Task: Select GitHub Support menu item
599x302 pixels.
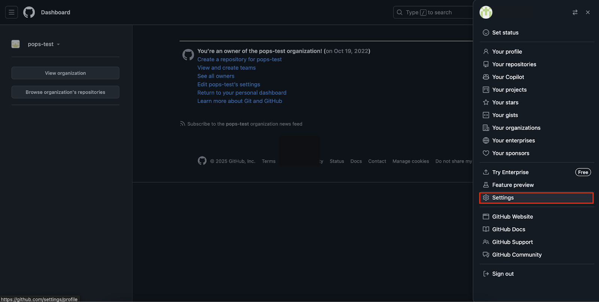Action: [536, 242]
